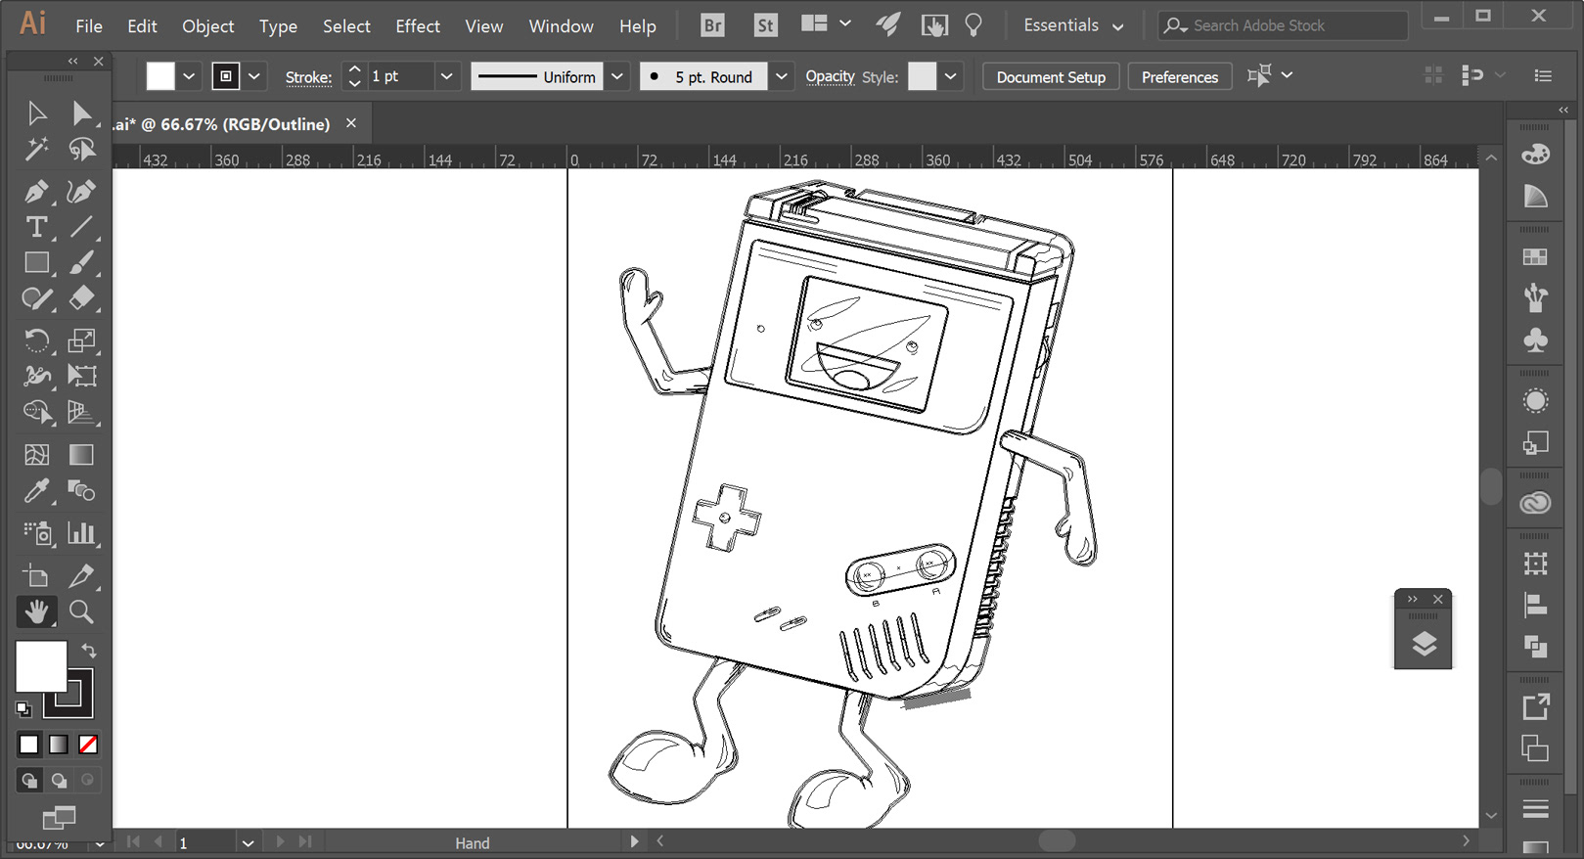Image resolution: width=1584 pixels, height=859 pixels.
Task: Open the Object menu
Action: [208, 26]
